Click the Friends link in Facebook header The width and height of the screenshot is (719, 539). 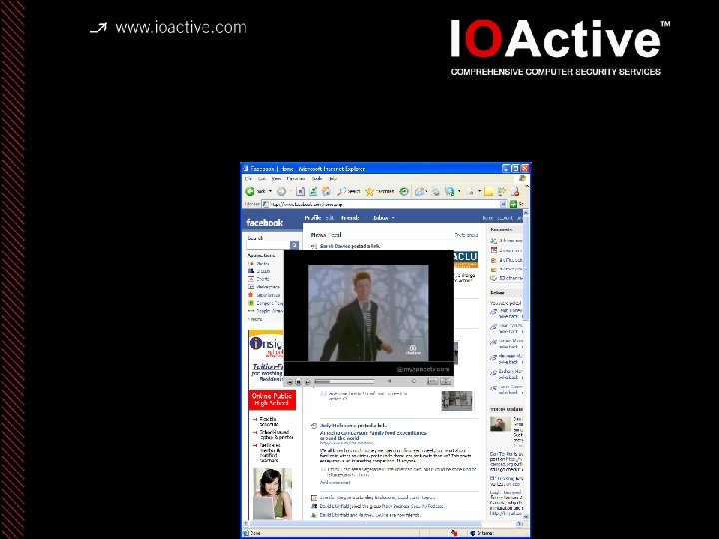pos(350,218)
